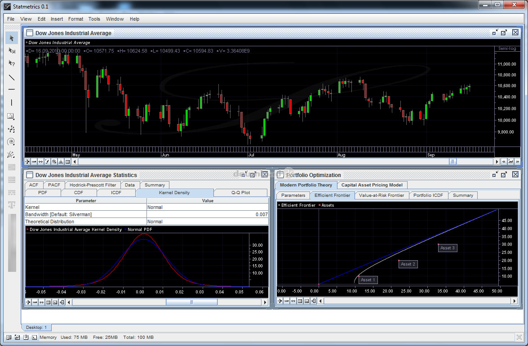Edit the Bandwidth value 0.007
Viewport: 528px width, 346px height.
click(208, 214)
